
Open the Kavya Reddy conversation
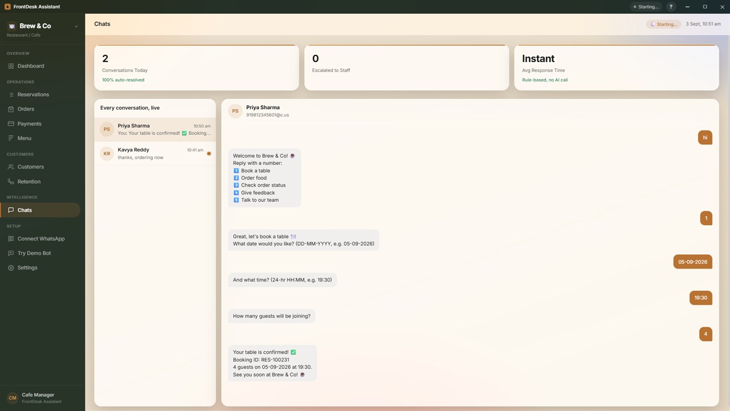[x=155, y=154]
